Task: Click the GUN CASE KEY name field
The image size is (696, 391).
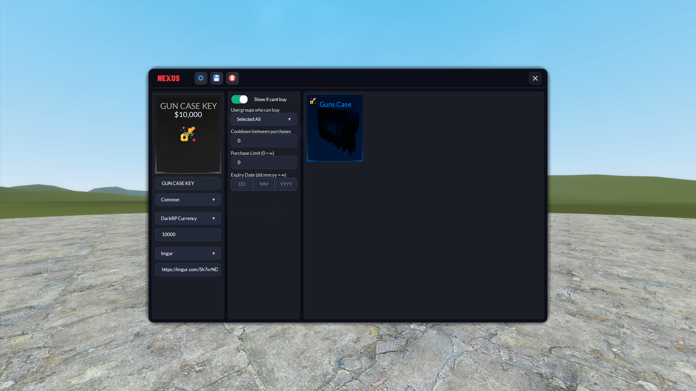Action: [188, 183]
